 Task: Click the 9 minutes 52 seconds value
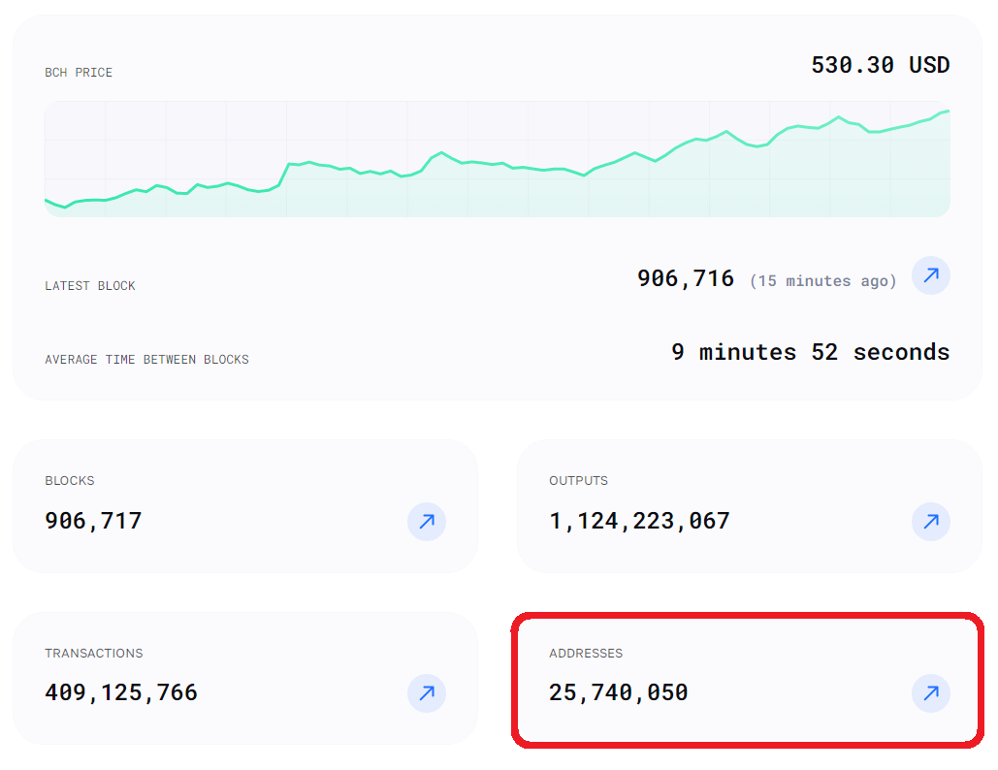click(x=810, y=352)
